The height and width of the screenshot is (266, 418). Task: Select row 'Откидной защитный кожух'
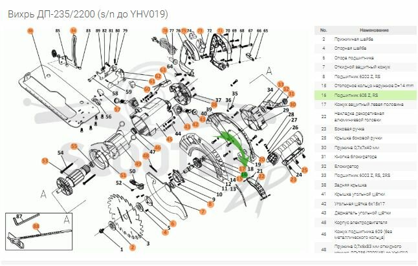pos(365,67)
